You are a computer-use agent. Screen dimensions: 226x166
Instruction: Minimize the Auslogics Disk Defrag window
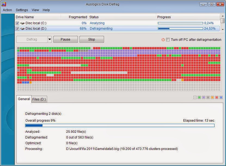tap(203, 4)
